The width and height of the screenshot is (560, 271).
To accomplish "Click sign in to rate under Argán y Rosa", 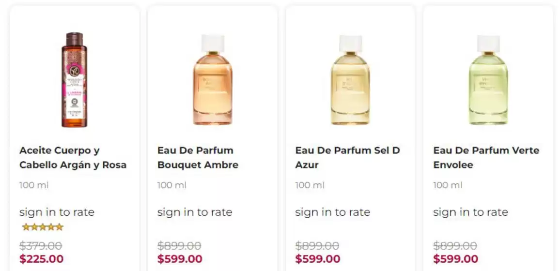I will pyautogui.click(x=57, y=212).
